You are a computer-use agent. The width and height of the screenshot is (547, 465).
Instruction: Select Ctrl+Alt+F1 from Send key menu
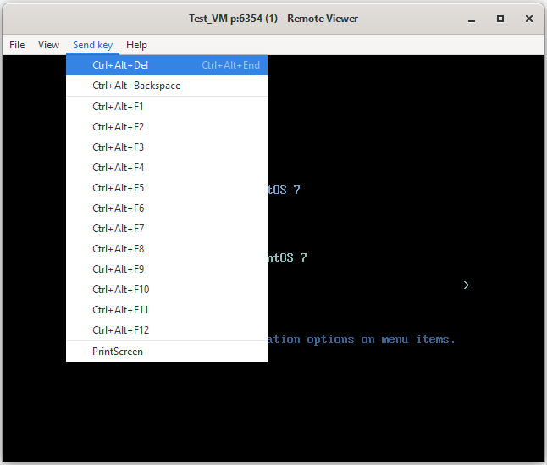[x=167, y=107]
